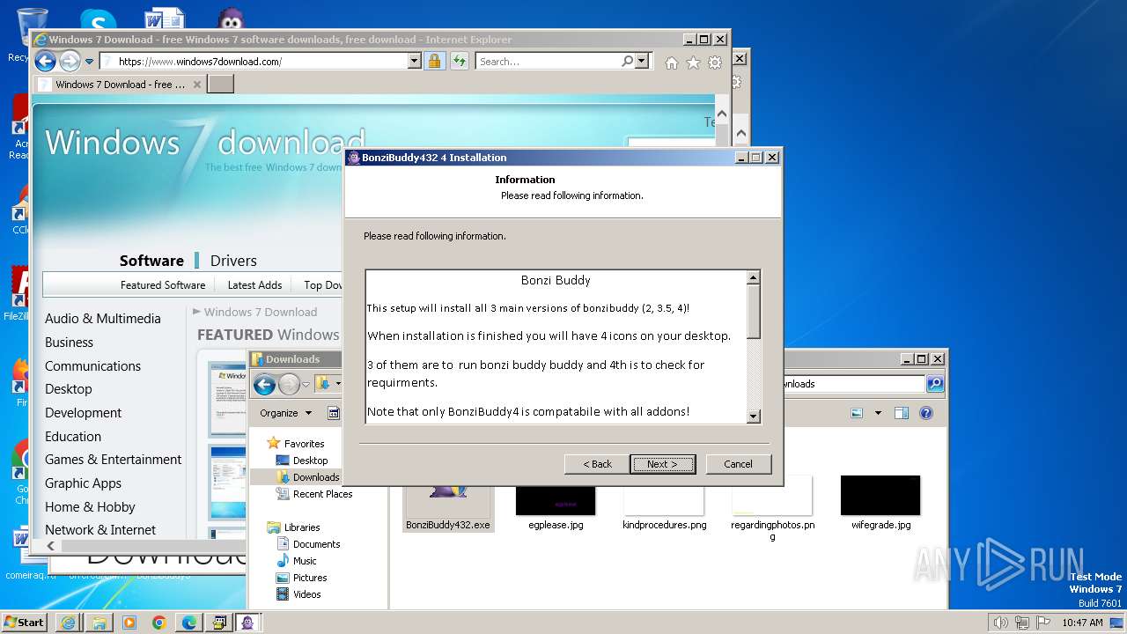Screen dimensions: 1127x634
Task: Open Games & Entertainment category link
Action: point(114,460)
